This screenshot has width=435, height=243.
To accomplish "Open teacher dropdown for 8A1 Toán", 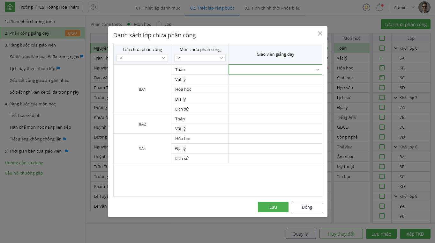I will coord(318,69).
